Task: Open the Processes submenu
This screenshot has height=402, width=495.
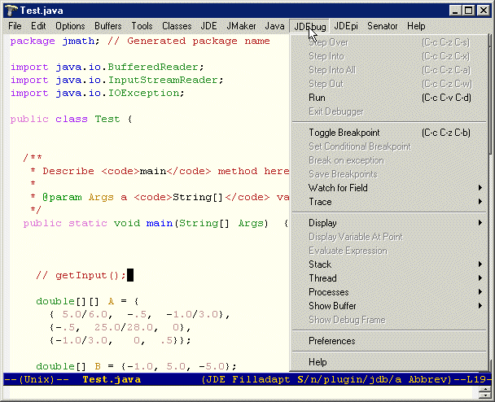Action: point(328,292)
